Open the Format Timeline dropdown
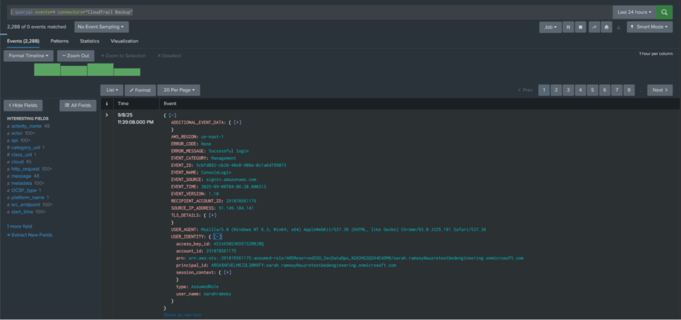The height and width of the screenshot is (320, 681). 29,56
